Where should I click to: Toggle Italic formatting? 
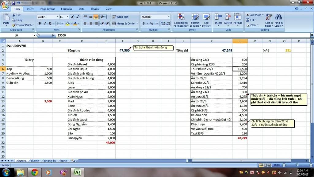pos(45,24)
